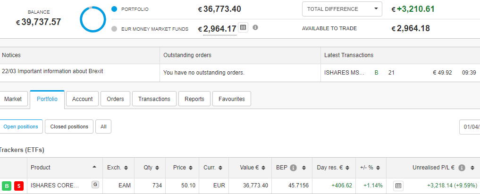Select the All positions filter
Image resolution: width=480 pixels, height=194 pixels.
pyautogui.click(x=103, y=127)
